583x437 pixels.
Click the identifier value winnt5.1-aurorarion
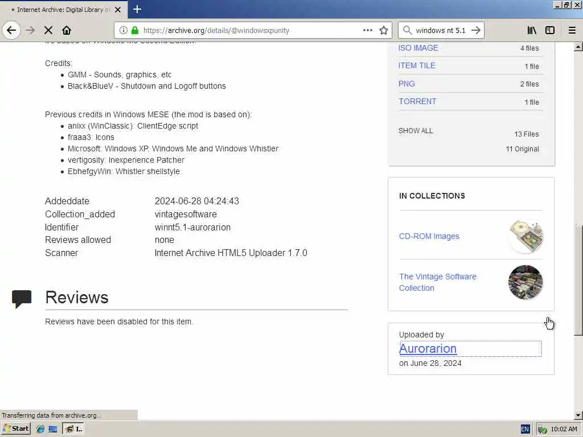(x=192, y=227)
